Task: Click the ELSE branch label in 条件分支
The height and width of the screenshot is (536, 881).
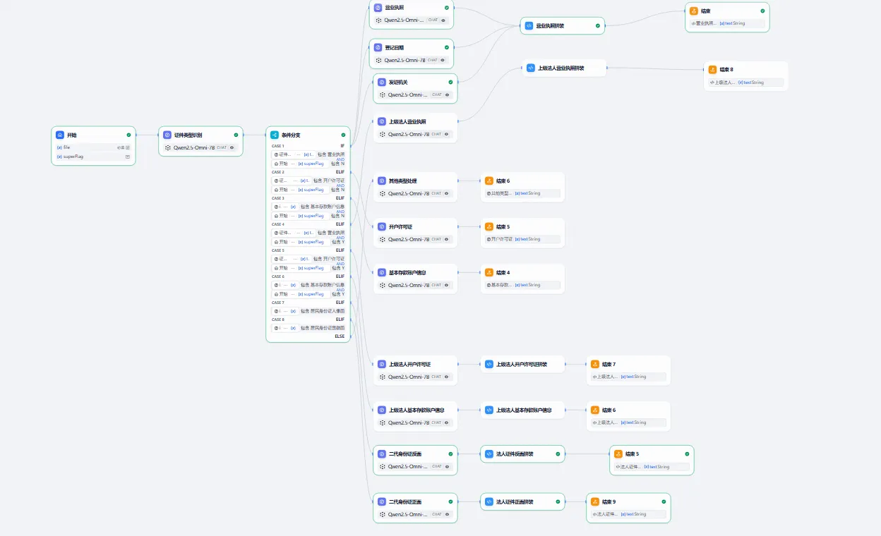Action: pos(340,336)
